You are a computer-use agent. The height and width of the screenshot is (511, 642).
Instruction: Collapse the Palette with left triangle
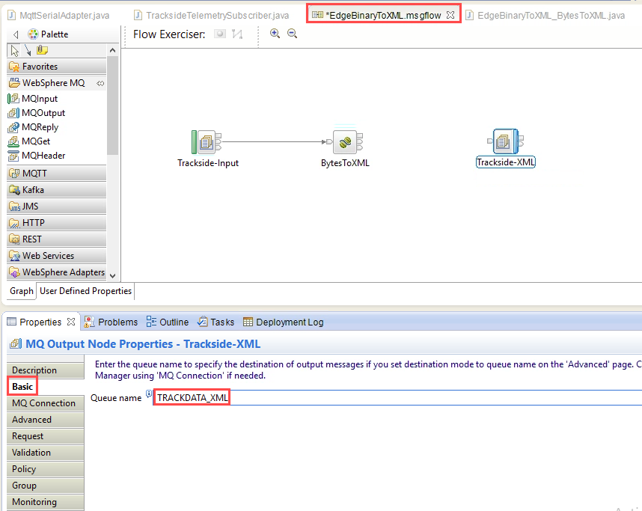click(16, 34)
